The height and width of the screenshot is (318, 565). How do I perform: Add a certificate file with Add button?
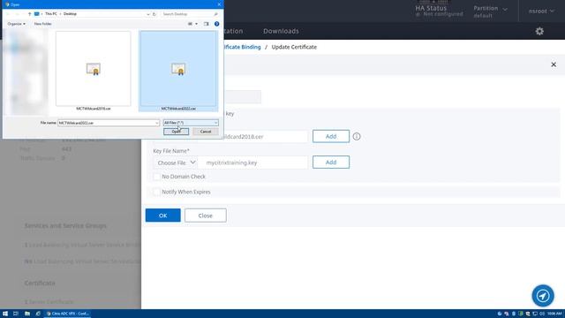331,136
